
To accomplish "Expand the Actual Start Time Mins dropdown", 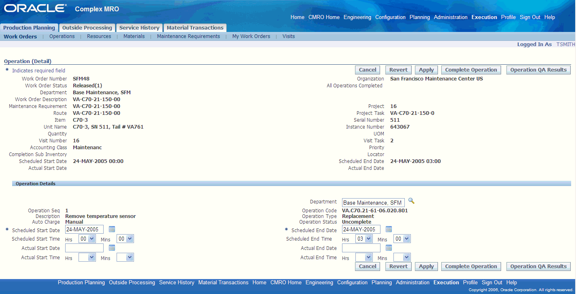I will tap(125, 257).
